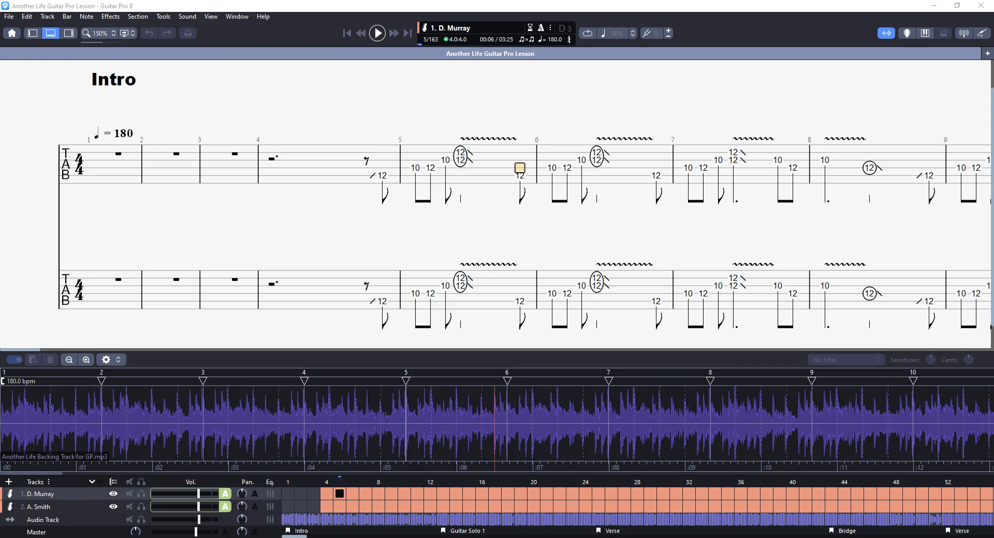Open the playback options three-dot menu
This screenshot has width=994, height=538.
pos(550,27)
